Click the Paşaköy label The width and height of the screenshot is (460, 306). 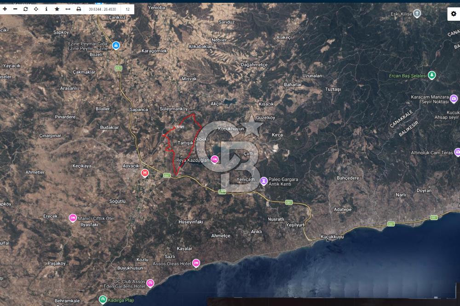57,264
